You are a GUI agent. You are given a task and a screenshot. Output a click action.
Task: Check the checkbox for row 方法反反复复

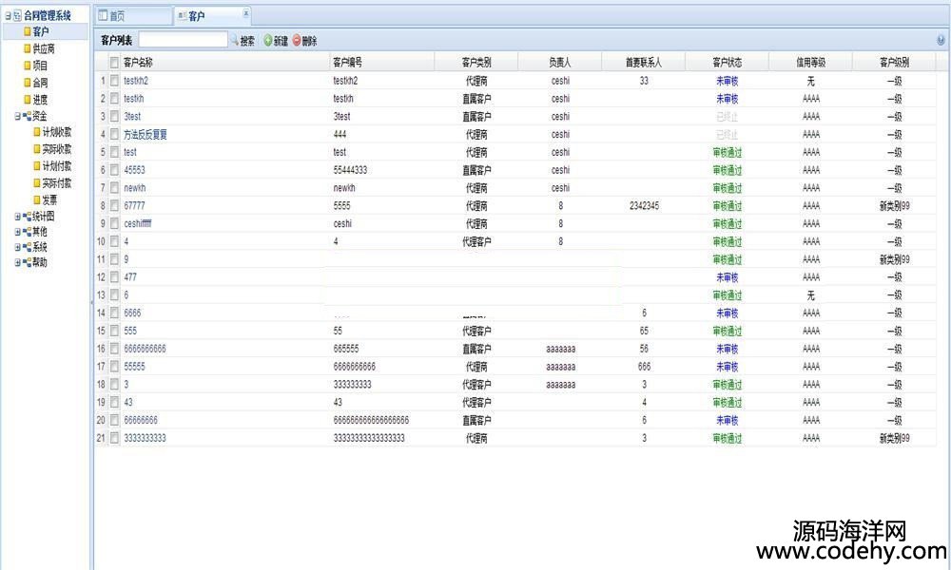114,135
